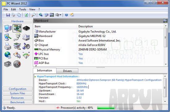Click the 1600MHz HyperTransport Frequency value
This screenshot has width=170, height=112.
(x=82, y=87)
